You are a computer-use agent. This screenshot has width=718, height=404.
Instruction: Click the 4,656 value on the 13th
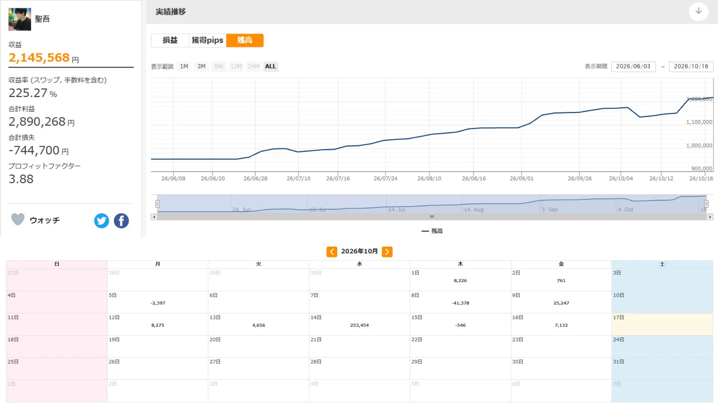(259, 325)
